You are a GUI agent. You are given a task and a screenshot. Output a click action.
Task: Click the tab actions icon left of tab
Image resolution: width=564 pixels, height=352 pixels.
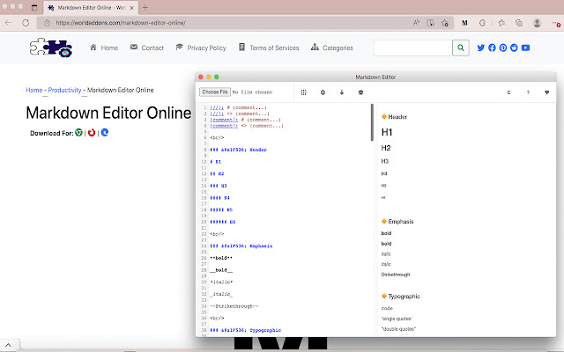pos(34,8)
